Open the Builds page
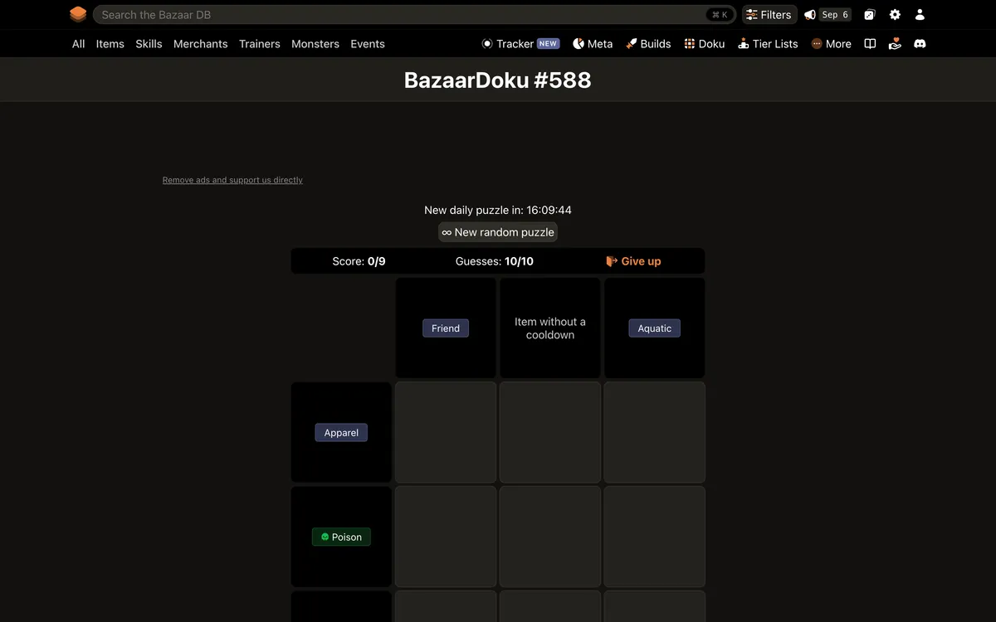 coord(648,44)
